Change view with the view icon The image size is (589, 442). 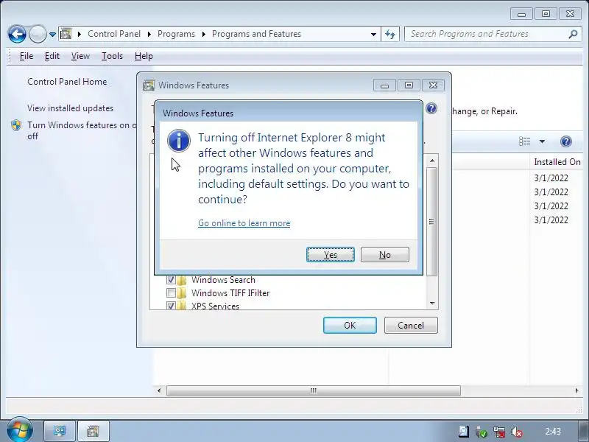click(x=525, y=141)
